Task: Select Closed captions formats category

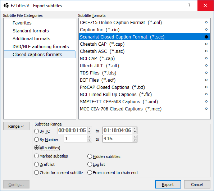Action: [x=40, y=54]
